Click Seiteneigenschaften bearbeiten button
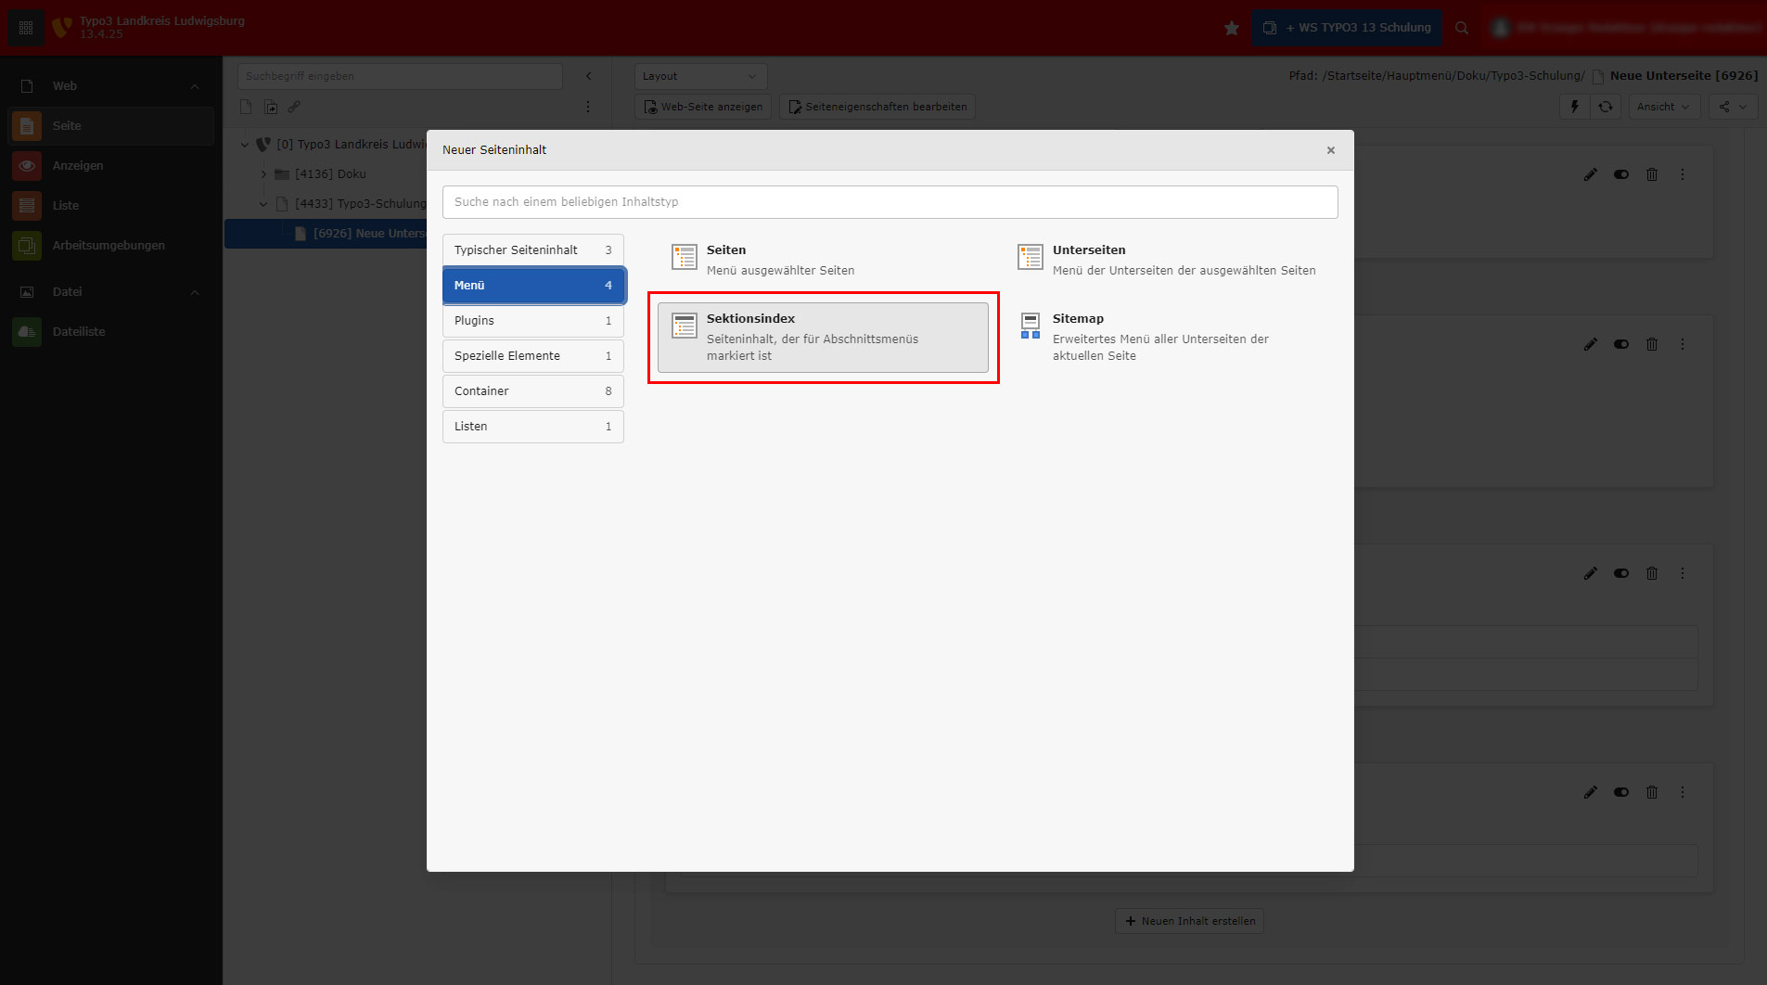Image resolution: width=1767 pixels, height=985 pixels. coord(877,107)
